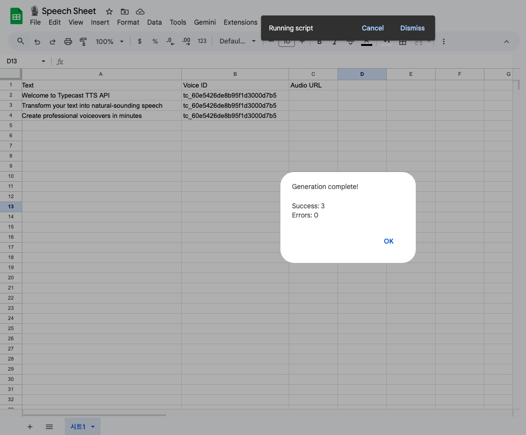Click the undo icon
This screenshot has height=435, width=526.
click(x=37, y=42)
